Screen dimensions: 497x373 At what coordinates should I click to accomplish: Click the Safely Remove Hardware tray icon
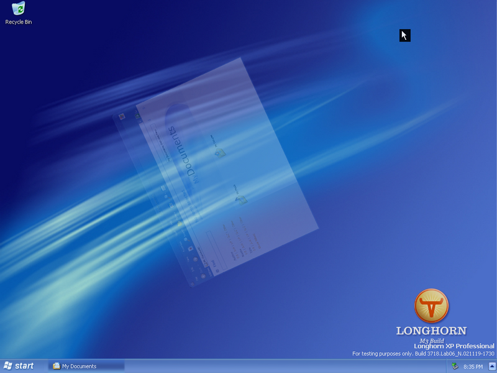455,366
